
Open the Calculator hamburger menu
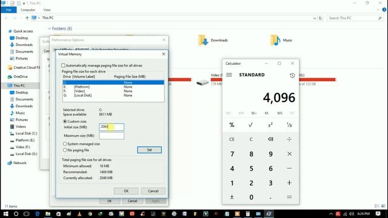pyautogui.click(x=229, y=74)
